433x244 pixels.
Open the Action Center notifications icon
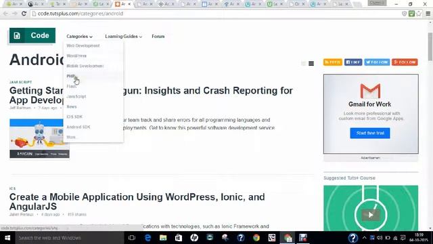coord(403,238)
